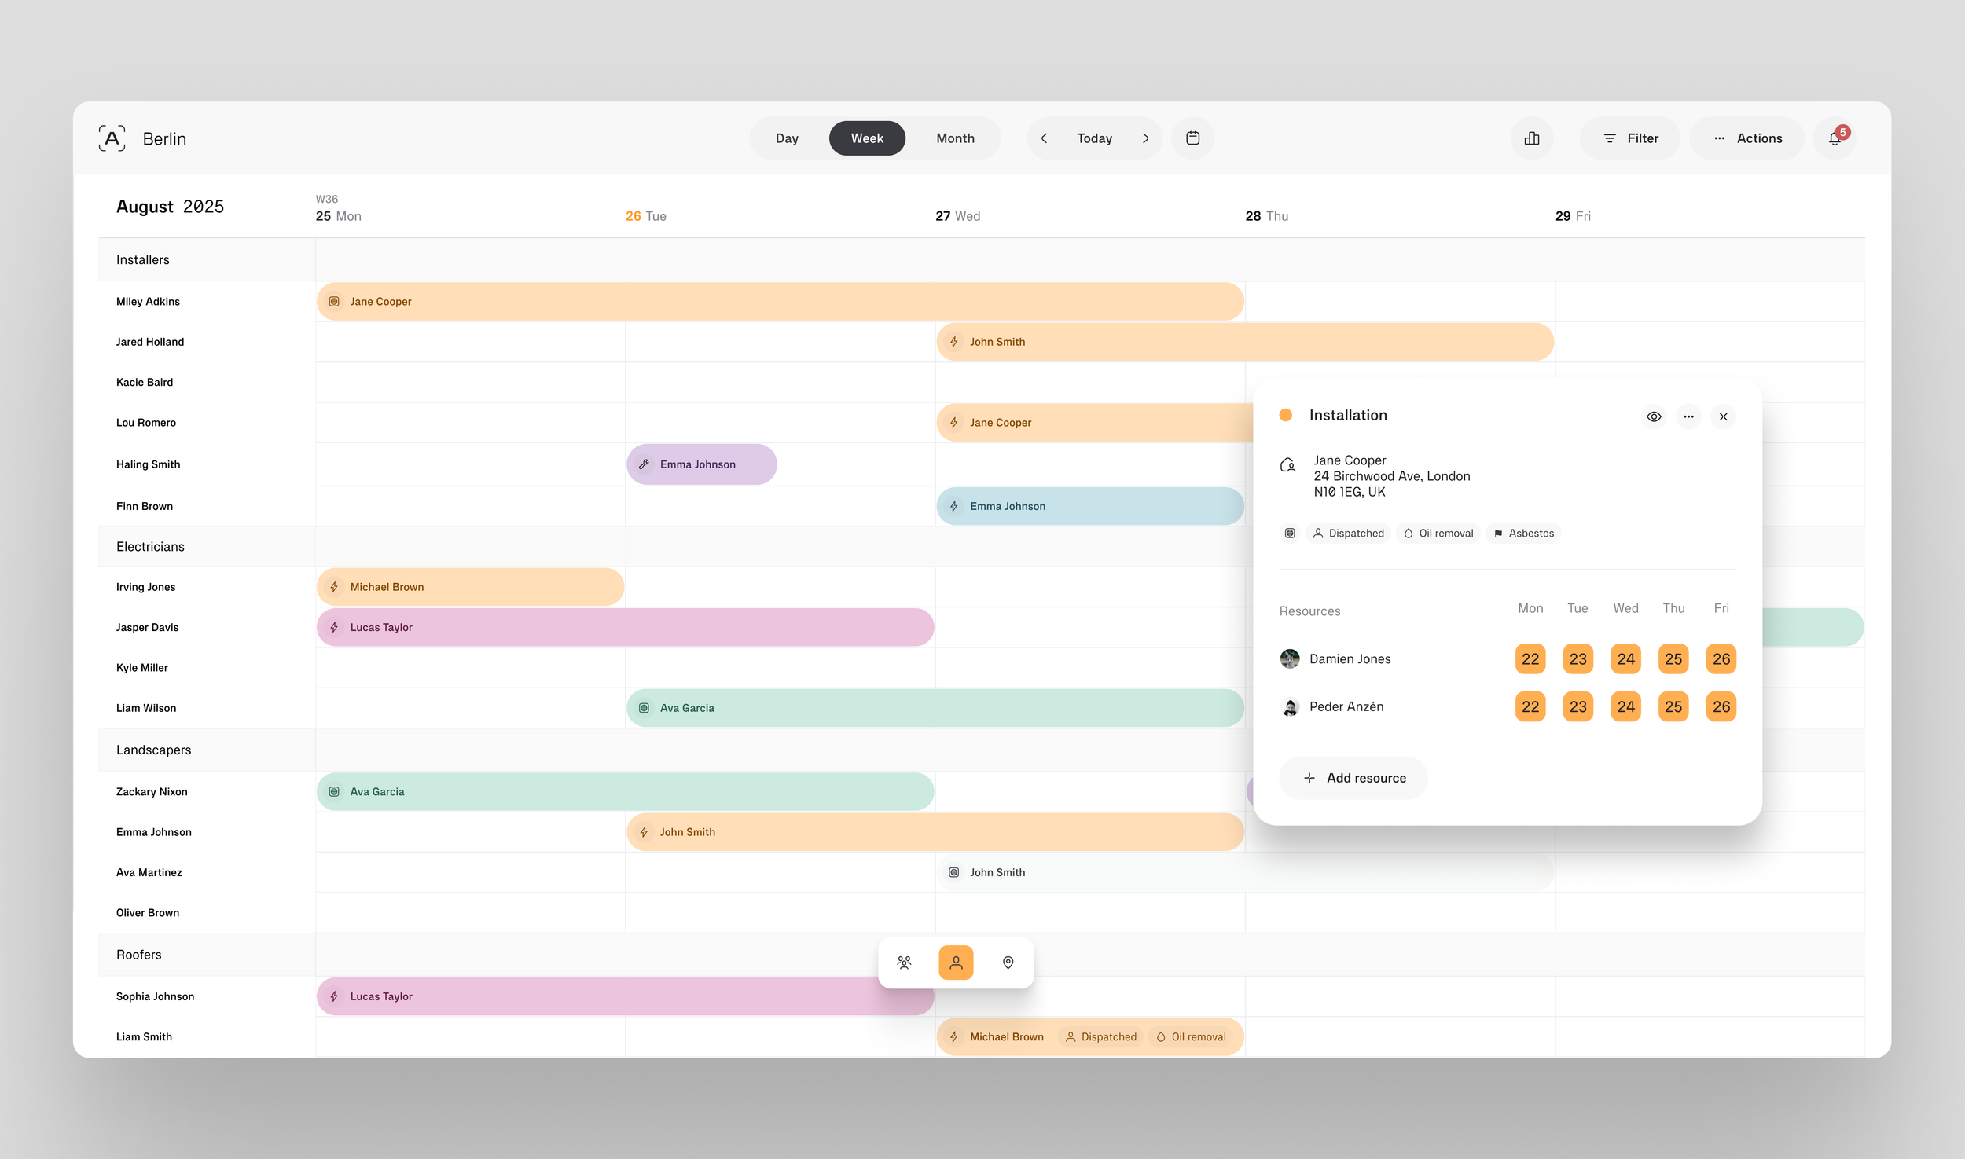Open the ellipsis menu on Installation popup
This screenshot has height=1159, width=1965.
point(1688,416)
